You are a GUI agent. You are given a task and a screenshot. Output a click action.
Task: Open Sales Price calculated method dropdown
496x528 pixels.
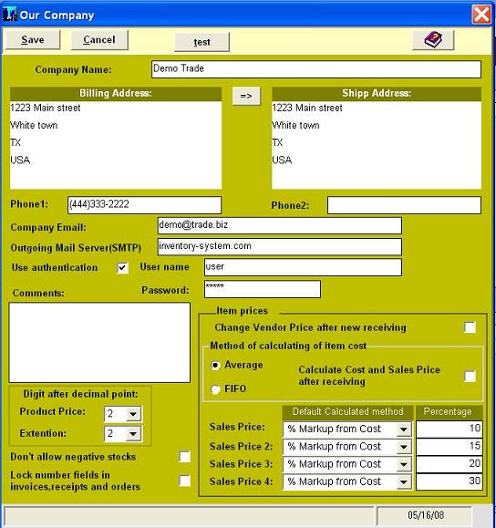[x=403, y=430]
